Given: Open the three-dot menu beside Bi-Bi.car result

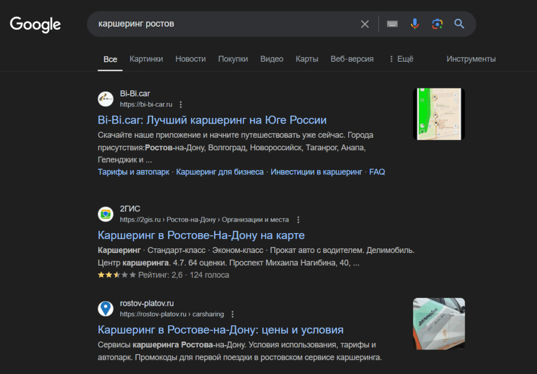Looking at the screenshot, I should tap(180, 104).
